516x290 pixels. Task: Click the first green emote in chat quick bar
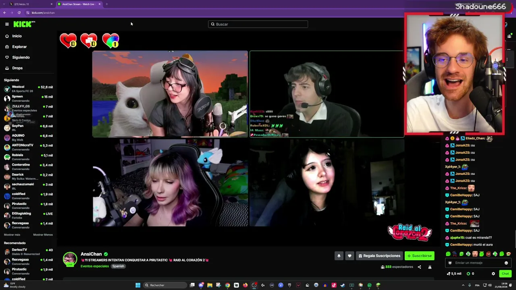[448, 254]
